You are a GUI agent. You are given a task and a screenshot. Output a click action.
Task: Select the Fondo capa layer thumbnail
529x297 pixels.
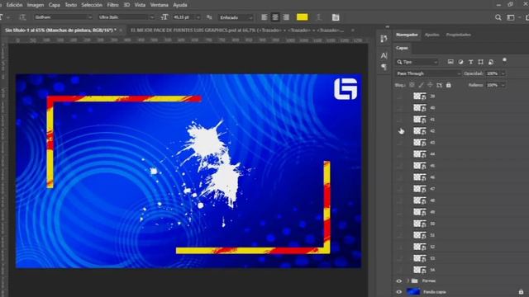(x=413, y=291)
